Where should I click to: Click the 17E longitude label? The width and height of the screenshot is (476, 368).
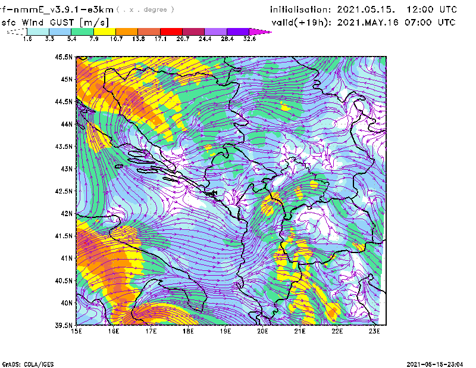151,331
